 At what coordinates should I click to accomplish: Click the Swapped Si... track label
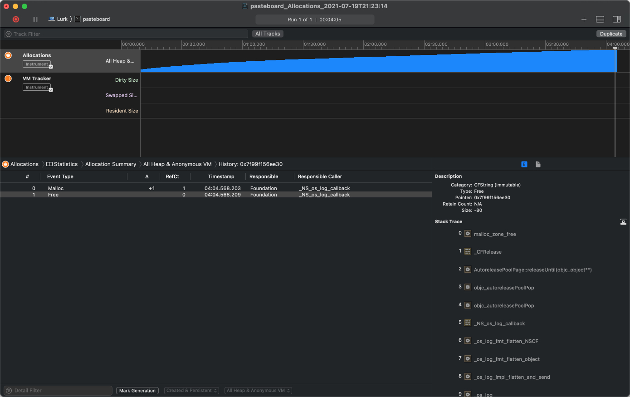(x=122, y=95)
